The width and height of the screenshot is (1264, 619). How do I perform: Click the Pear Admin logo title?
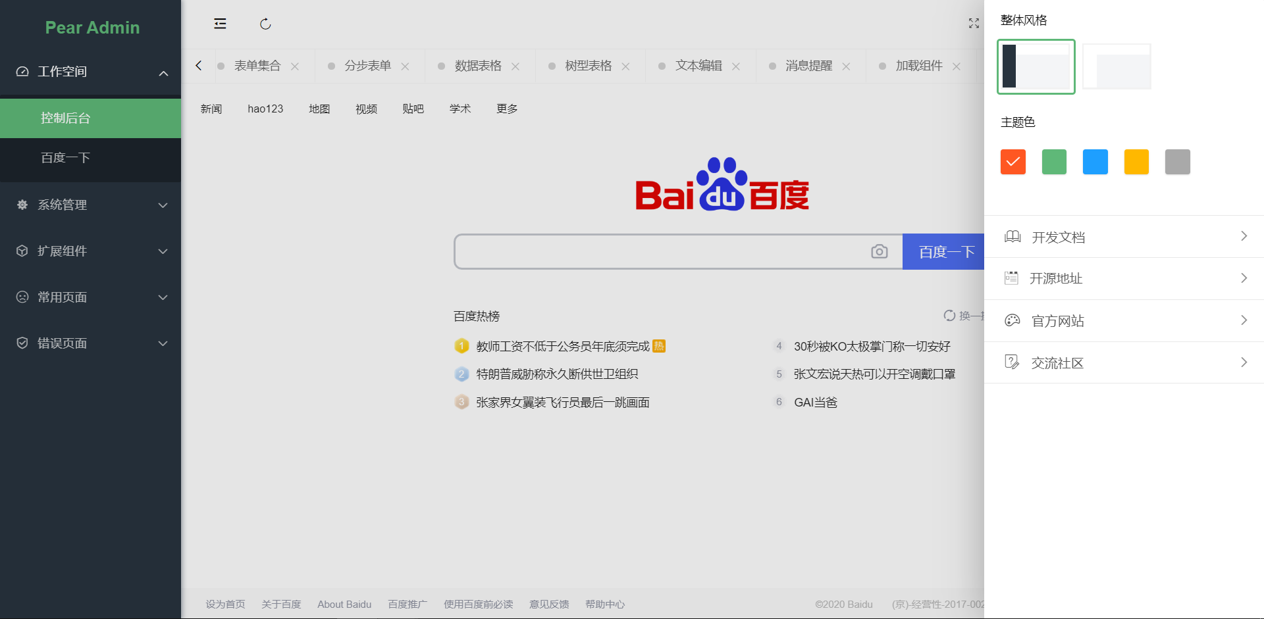pyautogui.click(x=92, y=28)
